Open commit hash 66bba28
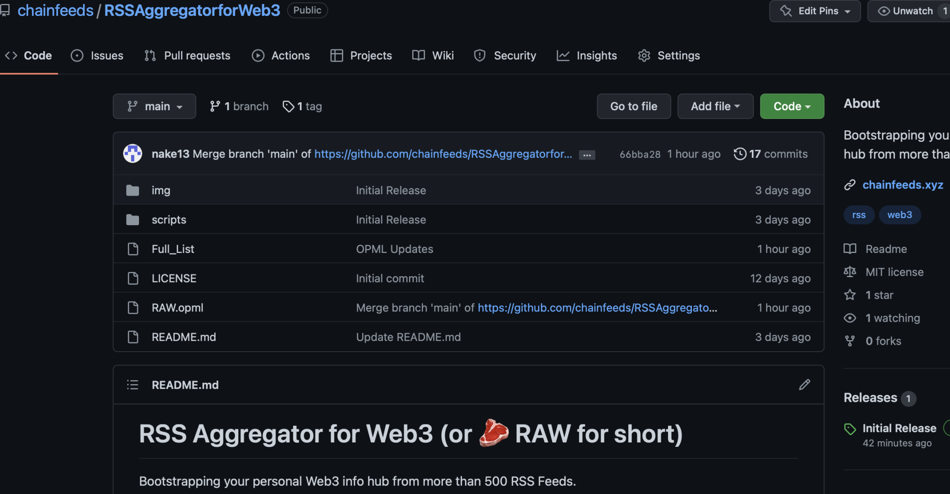 click(640, 154)
